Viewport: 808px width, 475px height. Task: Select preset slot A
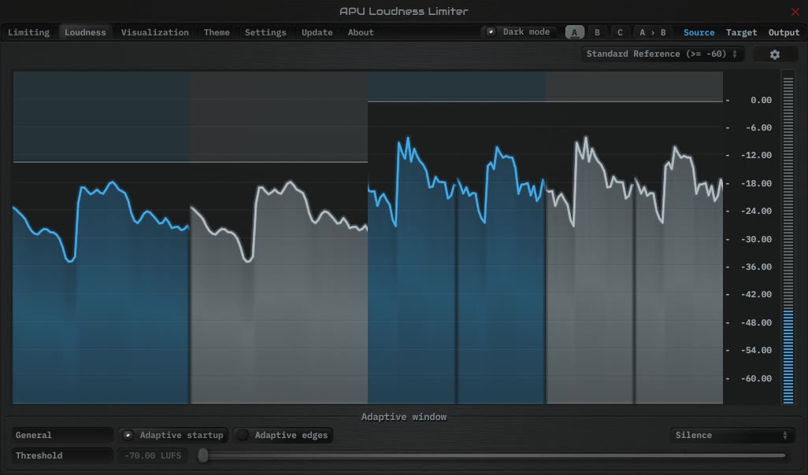(x=575, y=32)
